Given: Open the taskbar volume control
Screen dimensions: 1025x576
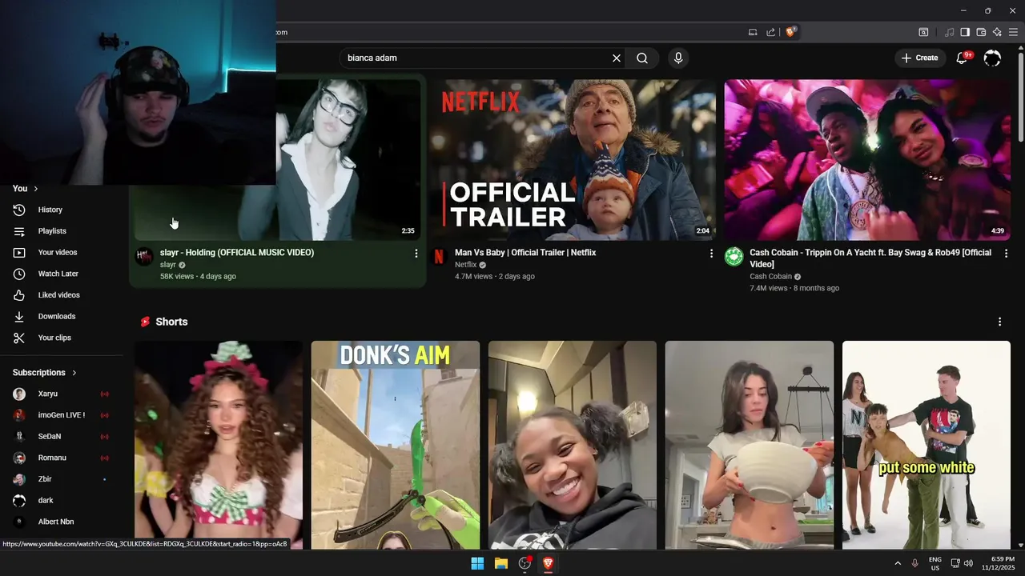Looking at the screenshot, I should click(x=968, y=563).
